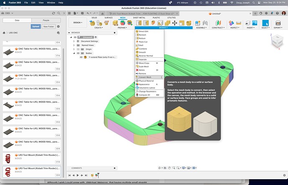Click the Insert Mesh icon in Create
Image resolution: width=288 pixels, height=185 pixels.
[x=92, y=23]
